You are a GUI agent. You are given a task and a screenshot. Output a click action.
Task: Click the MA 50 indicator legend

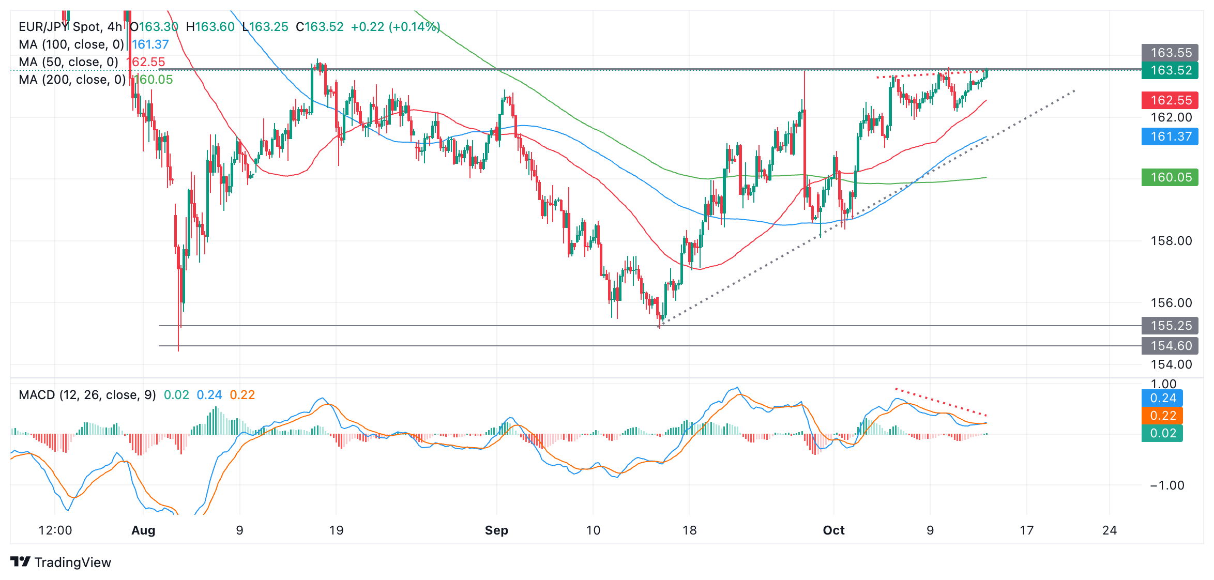click(68, 62)
